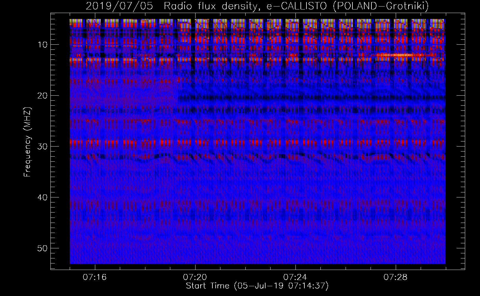Click the 20 MHz frequency tick label
This screenshot has height=296, width=480.
click(x=42, y=96)
